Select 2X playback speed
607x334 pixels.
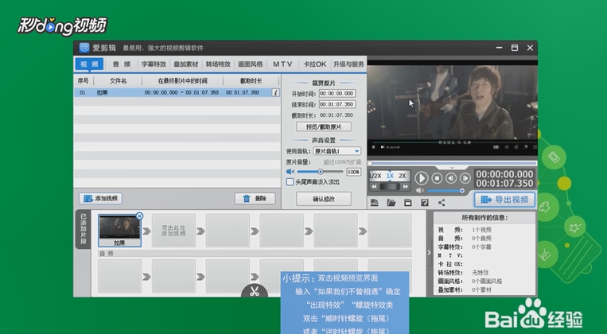[x=403, y=176]
